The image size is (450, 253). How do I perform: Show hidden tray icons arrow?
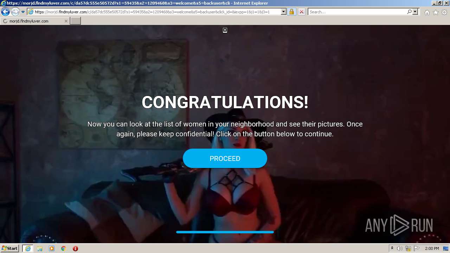point(392,248)
